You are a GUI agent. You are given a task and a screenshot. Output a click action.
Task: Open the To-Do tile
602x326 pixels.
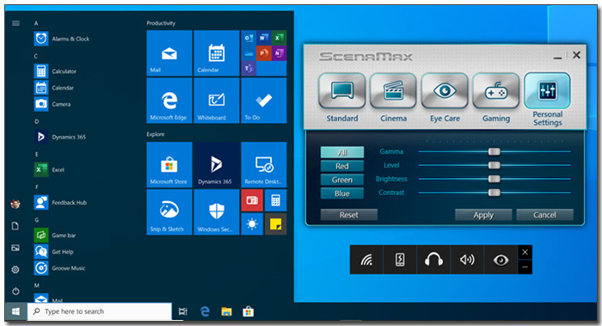[264, 101]
